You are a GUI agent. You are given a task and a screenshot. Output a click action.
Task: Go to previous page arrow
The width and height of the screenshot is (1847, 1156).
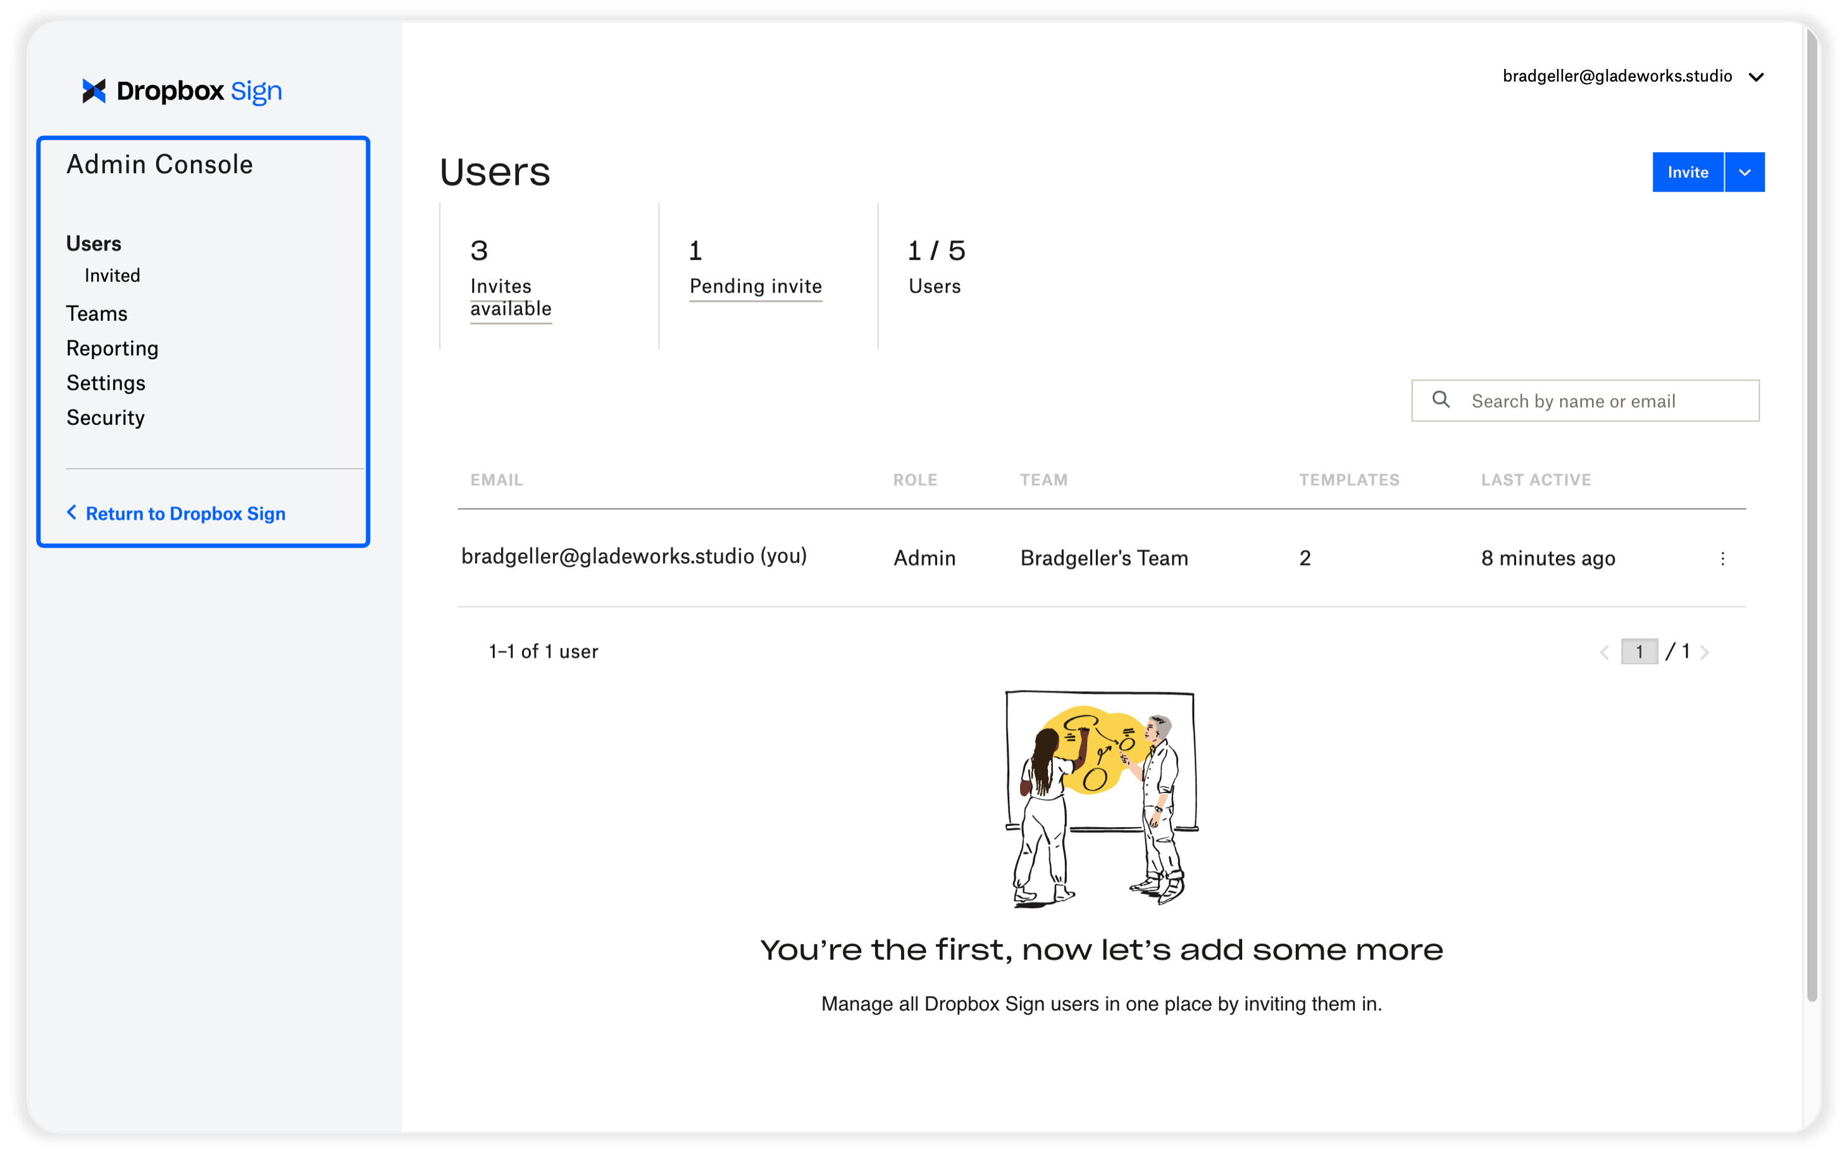click(x=1604, y=652)
